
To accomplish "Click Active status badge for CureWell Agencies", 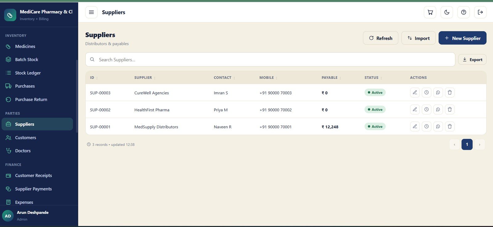I will [375, 93].
